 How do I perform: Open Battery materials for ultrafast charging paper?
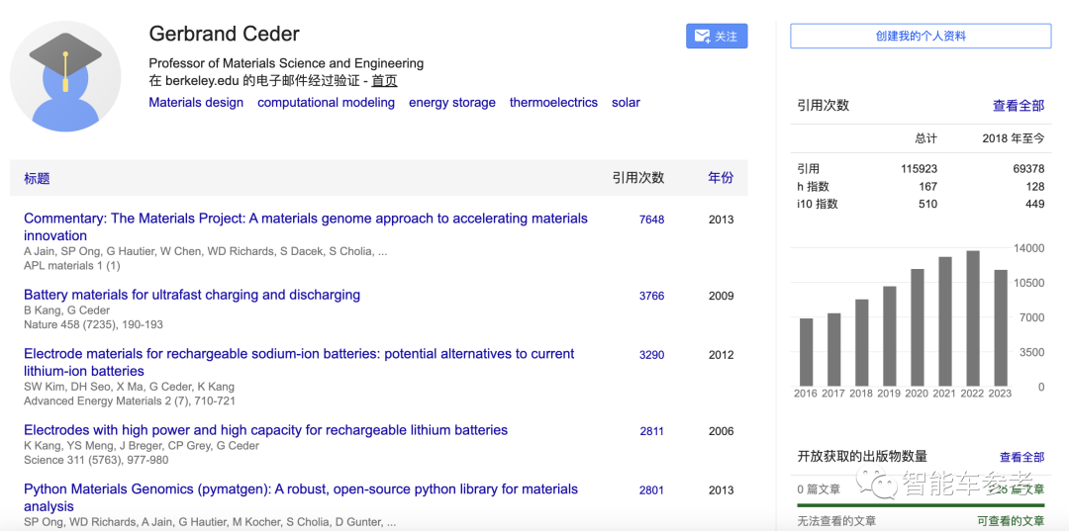192,295
